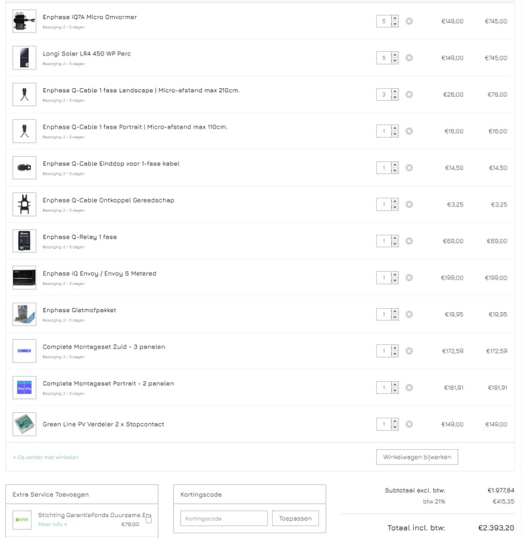Open the Enphase Q-Cable Ontkoppel Gereedschap thumbnail
This screenshot has height=538, width=522.
[24, 204]
